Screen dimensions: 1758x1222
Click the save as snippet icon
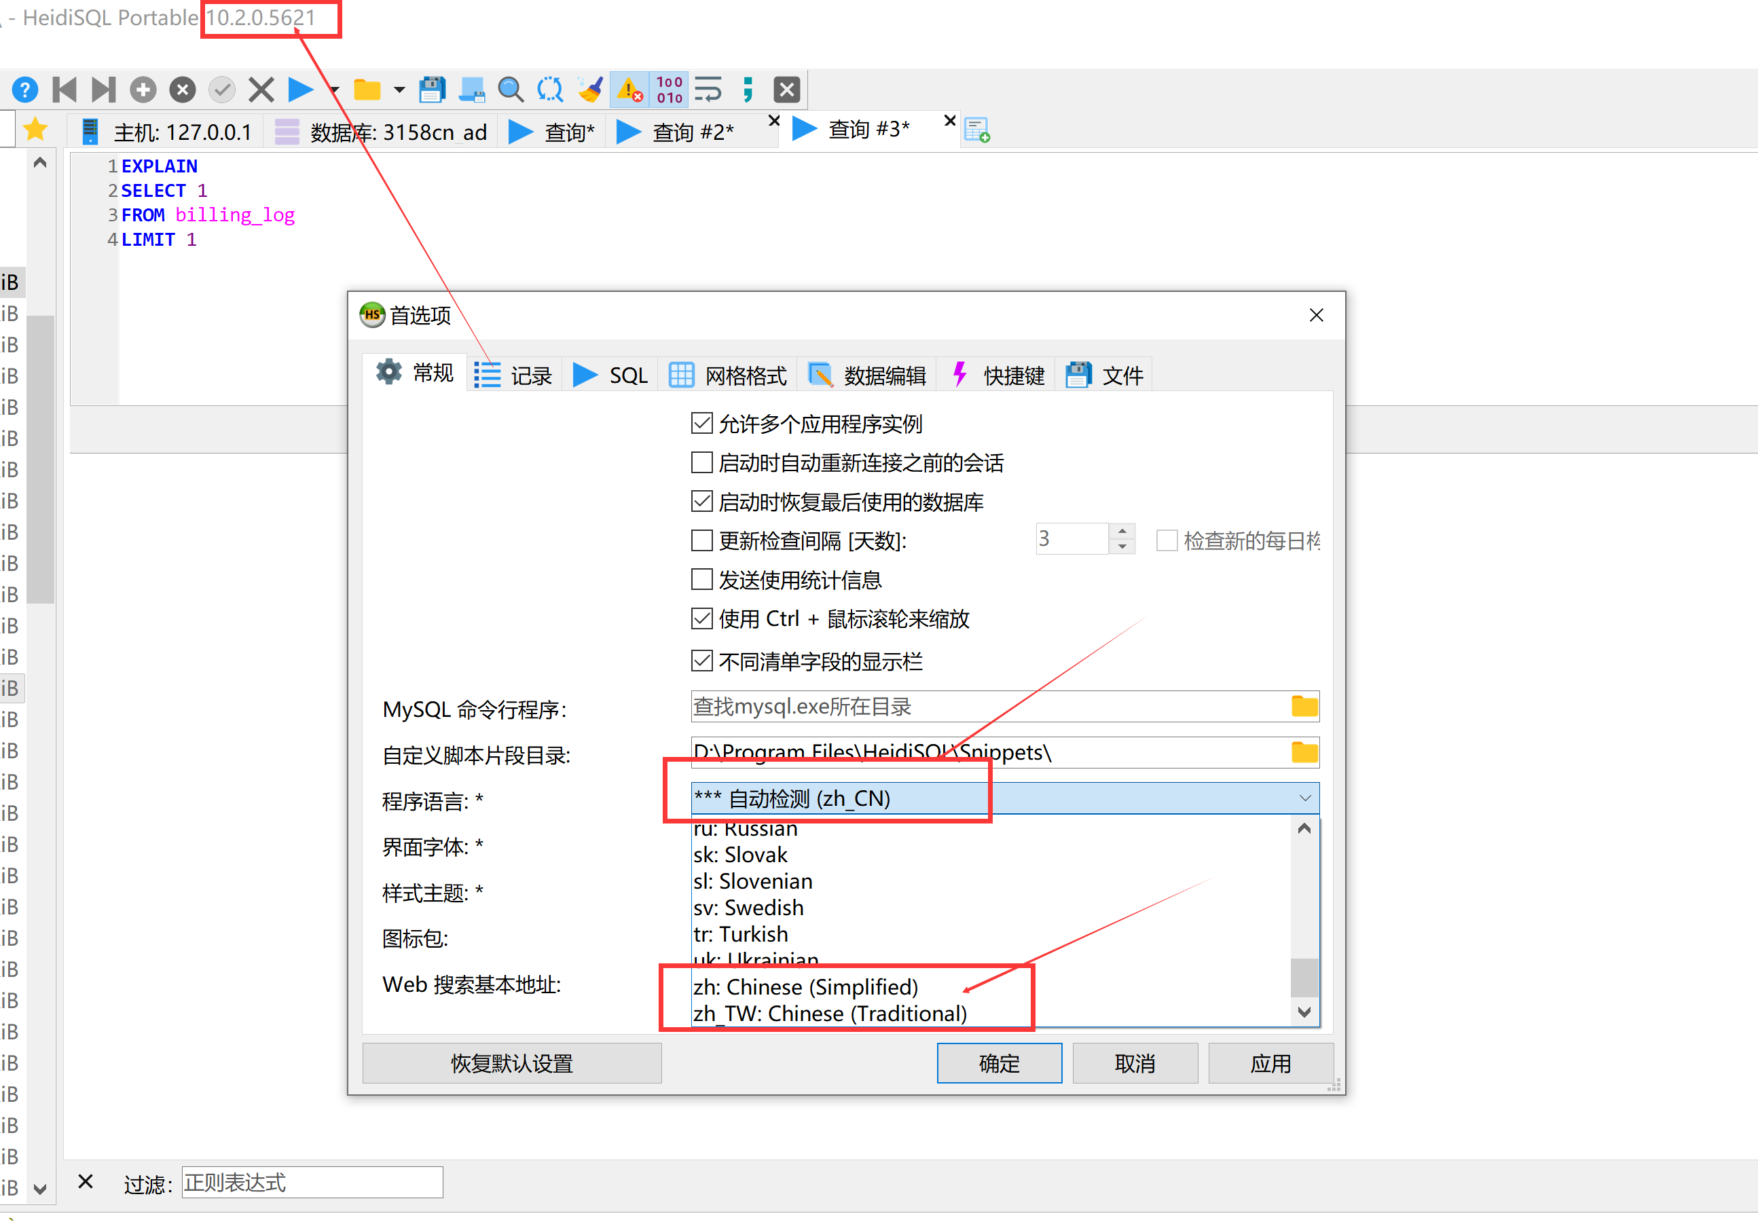coord(472,90)
